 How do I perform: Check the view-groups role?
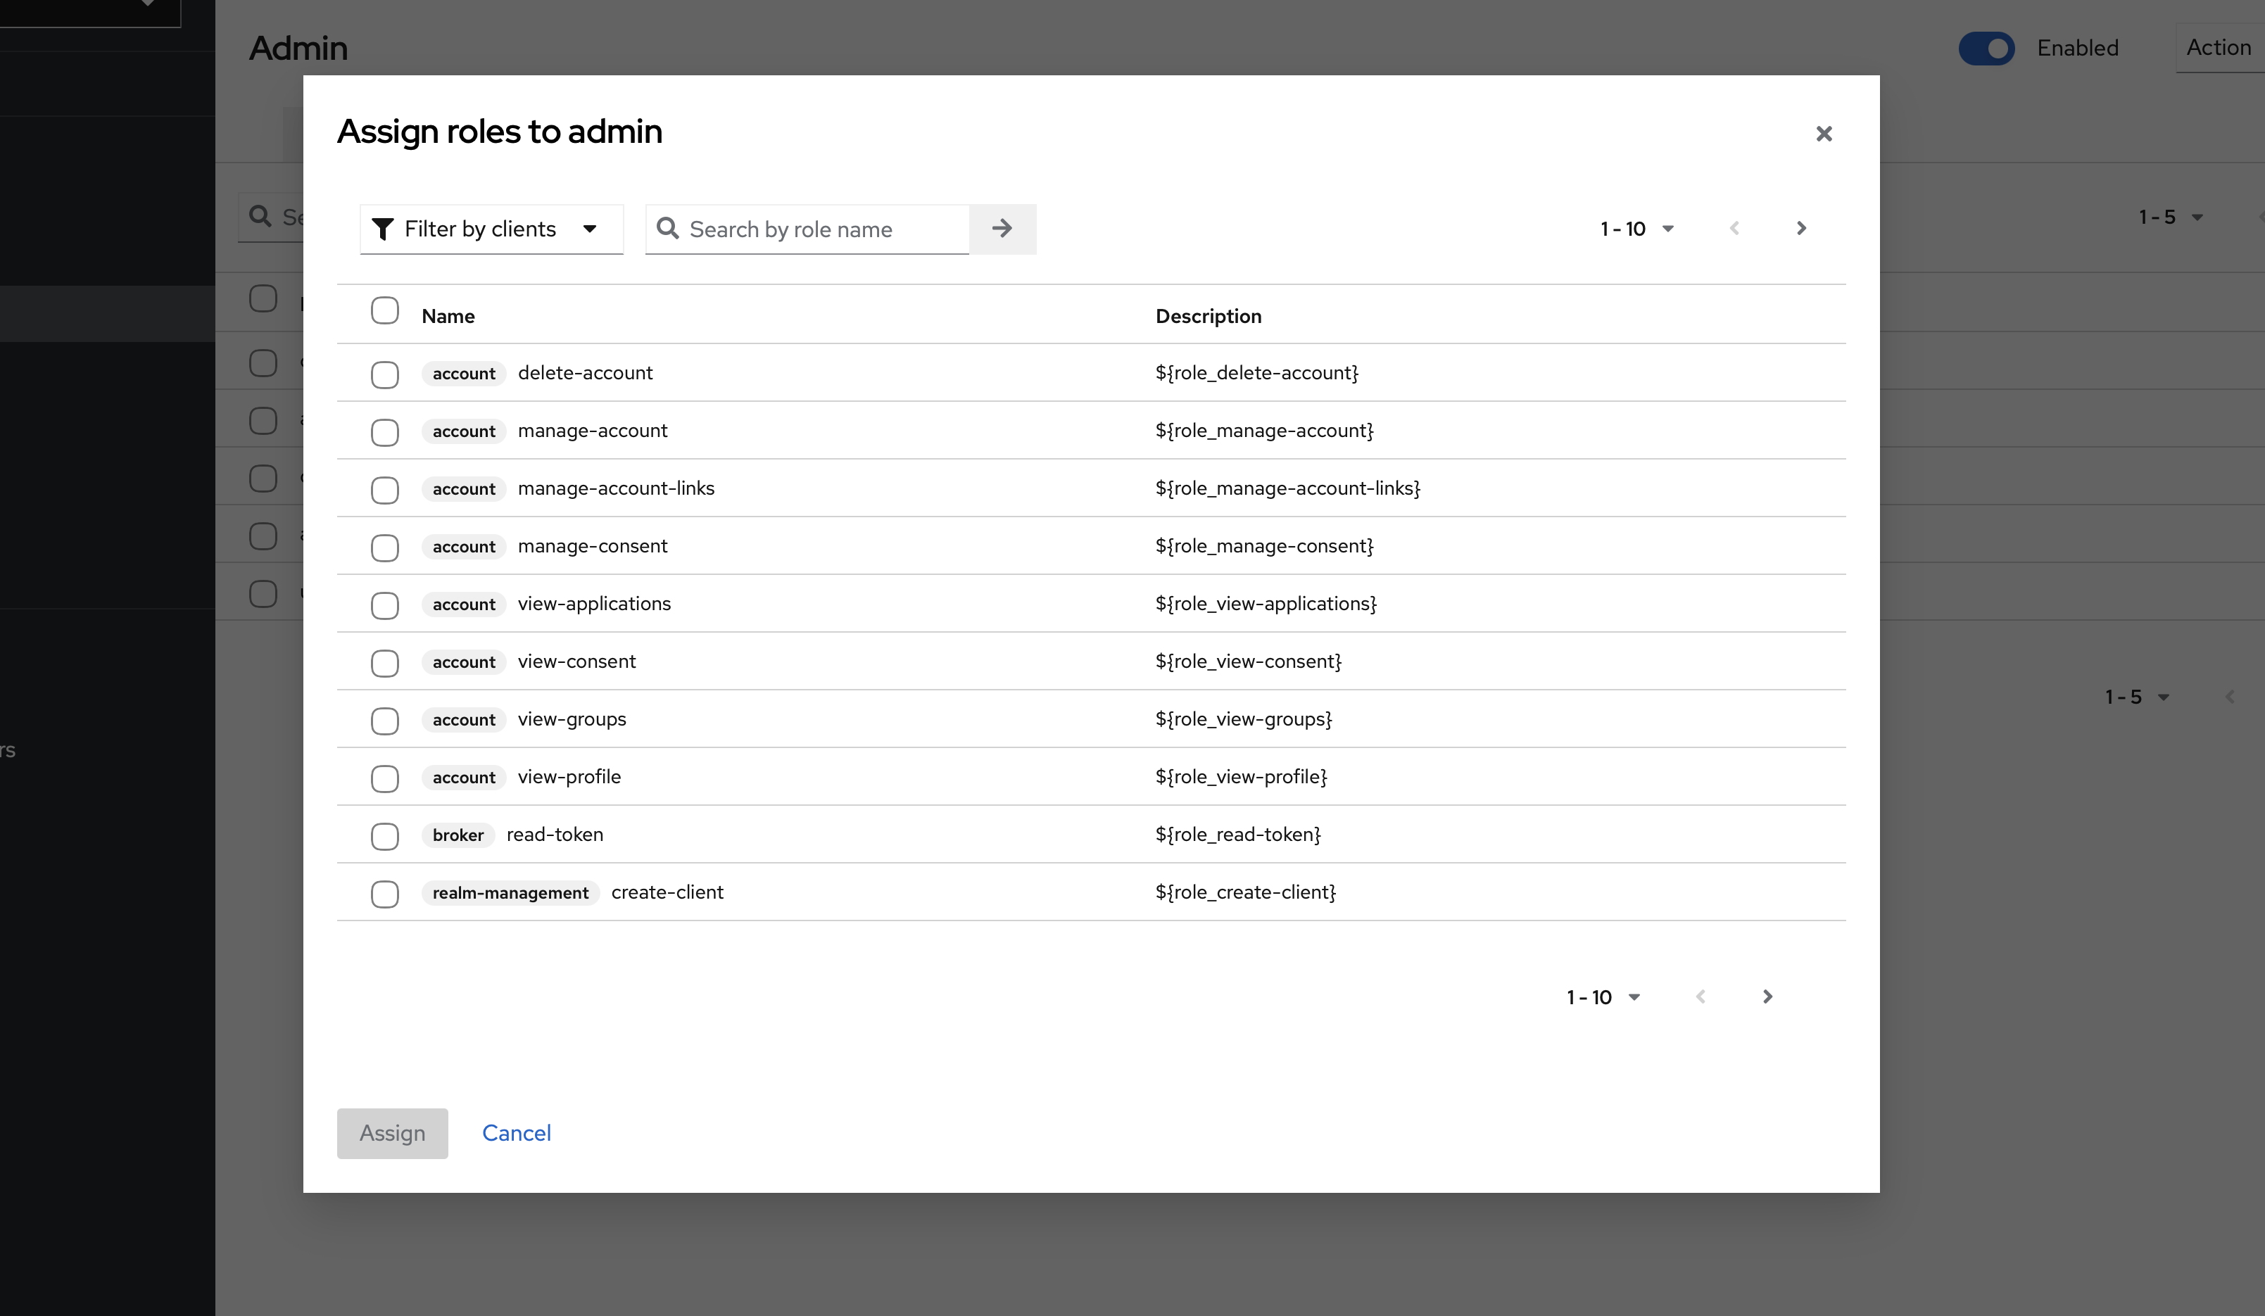385,721
